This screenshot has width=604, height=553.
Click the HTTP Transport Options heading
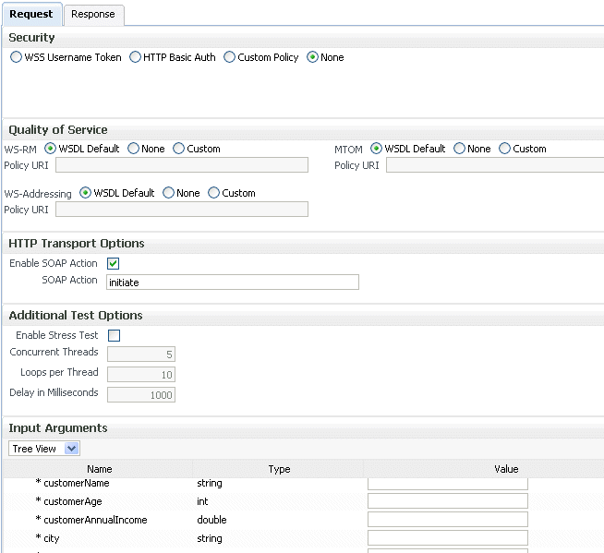pyautogui.click(x=77, y=244)
